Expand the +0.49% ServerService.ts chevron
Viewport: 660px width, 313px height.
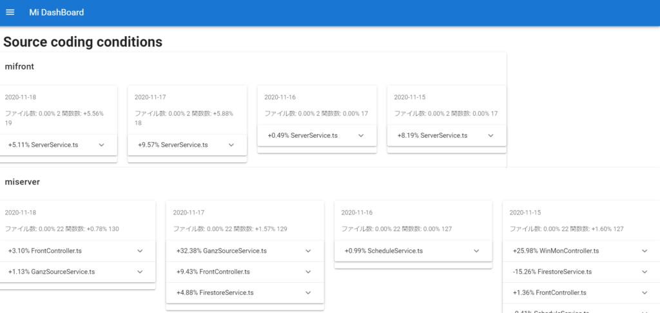(361, 135)
